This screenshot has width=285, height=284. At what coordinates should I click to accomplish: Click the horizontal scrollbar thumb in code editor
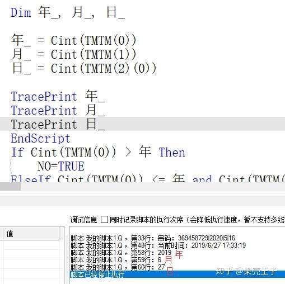(x=10, y=186)
